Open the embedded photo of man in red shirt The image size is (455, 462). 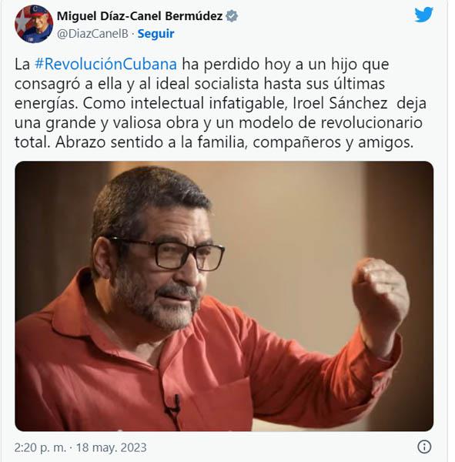tap(224, 296)
